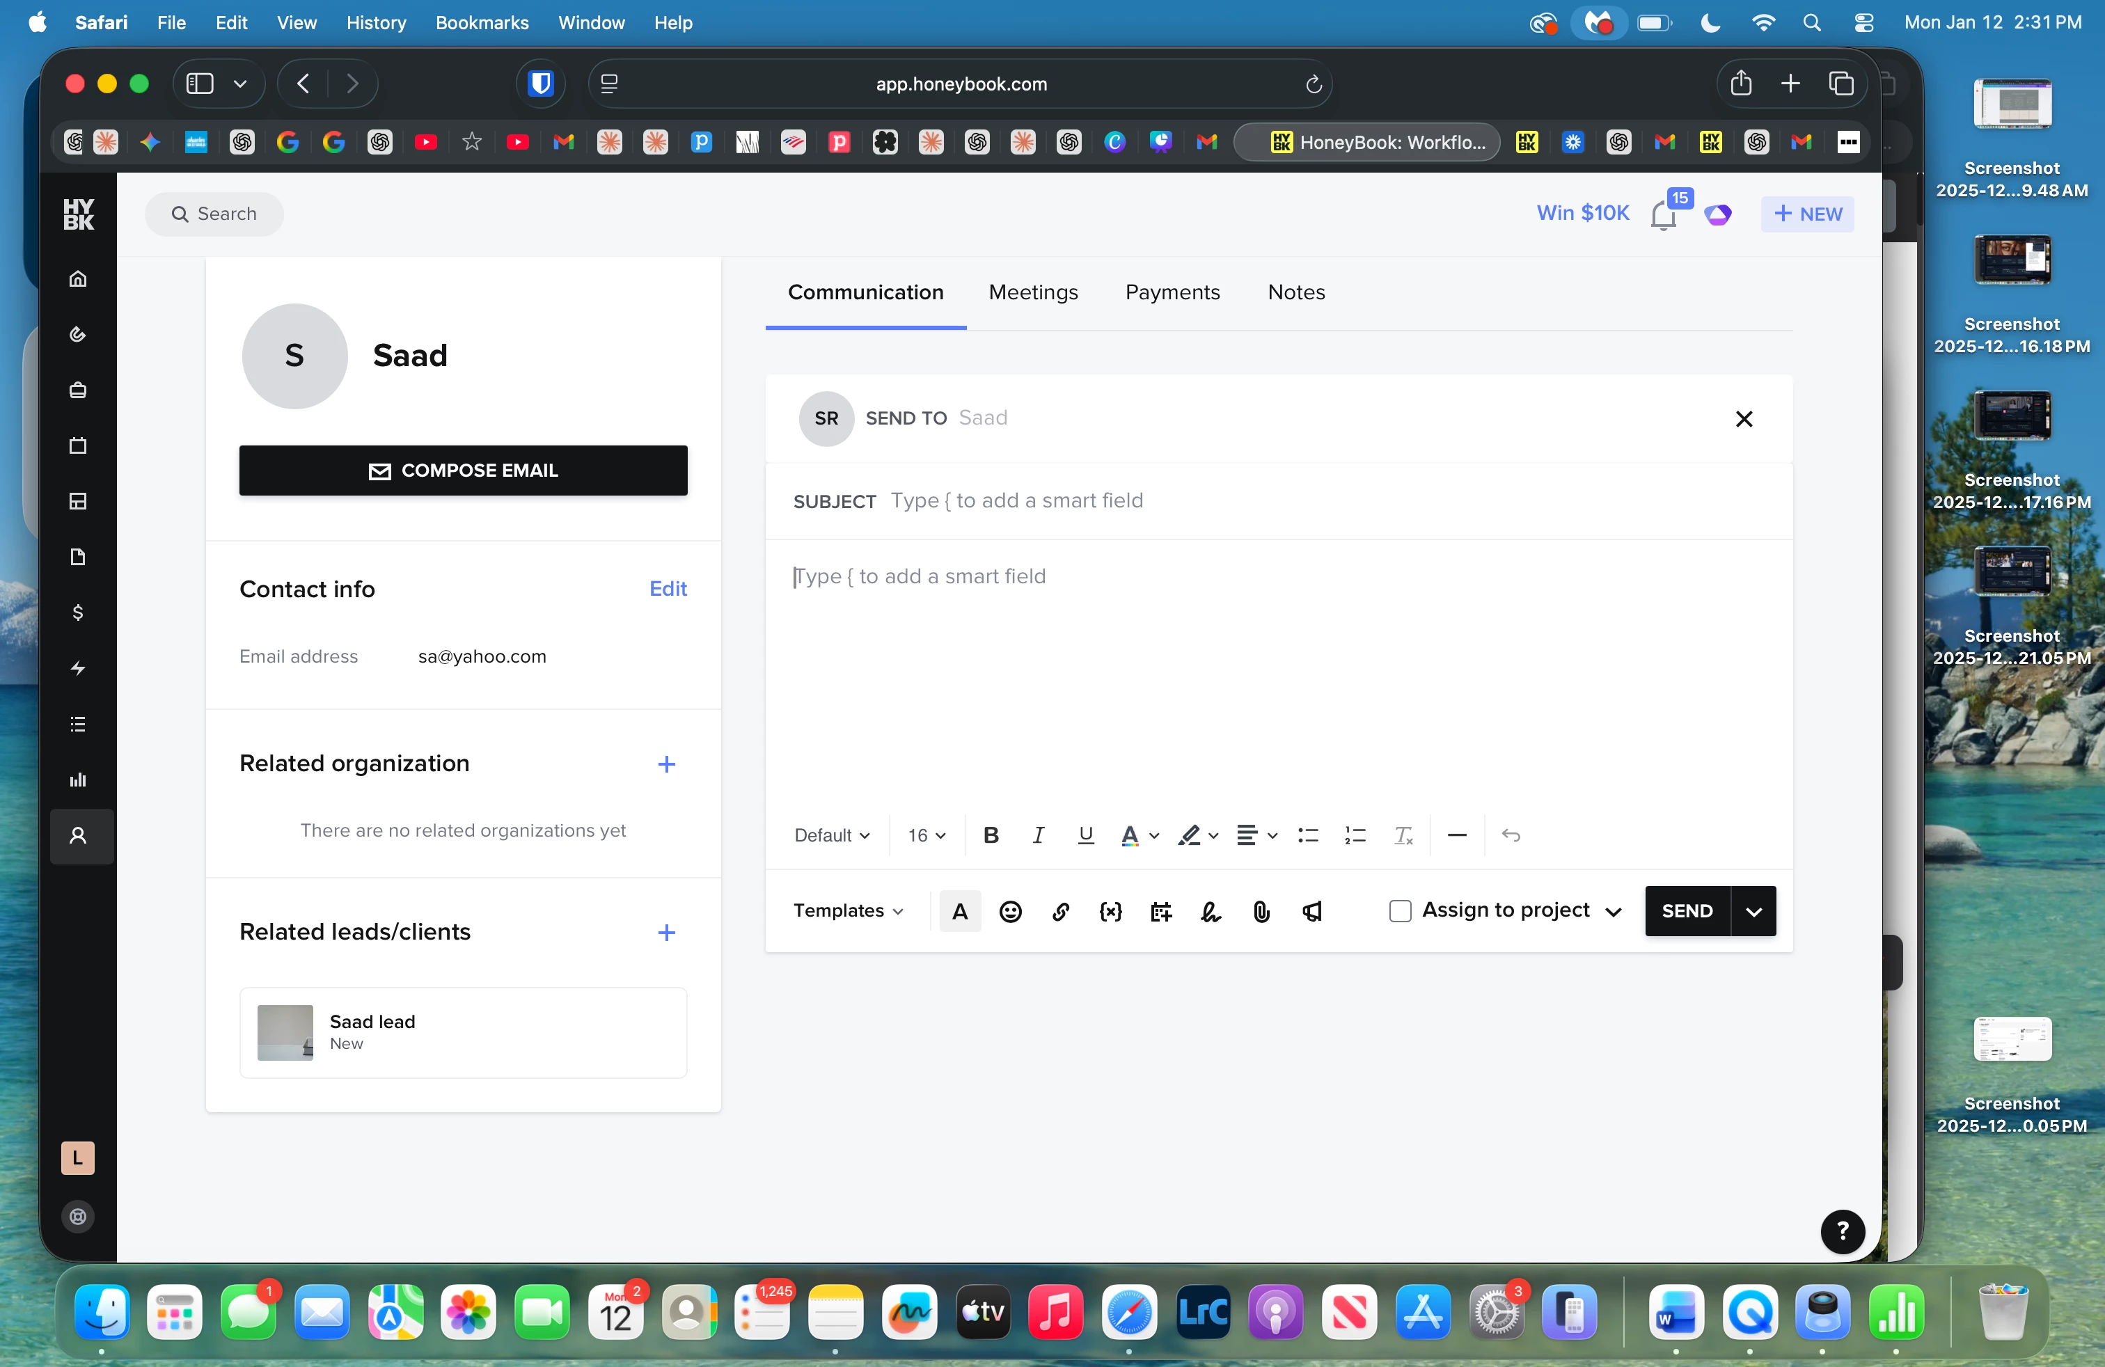Toggle the text formatting A button
Image resolution: width=2105 pixels, height=1367 pixels.
(960, 910)
